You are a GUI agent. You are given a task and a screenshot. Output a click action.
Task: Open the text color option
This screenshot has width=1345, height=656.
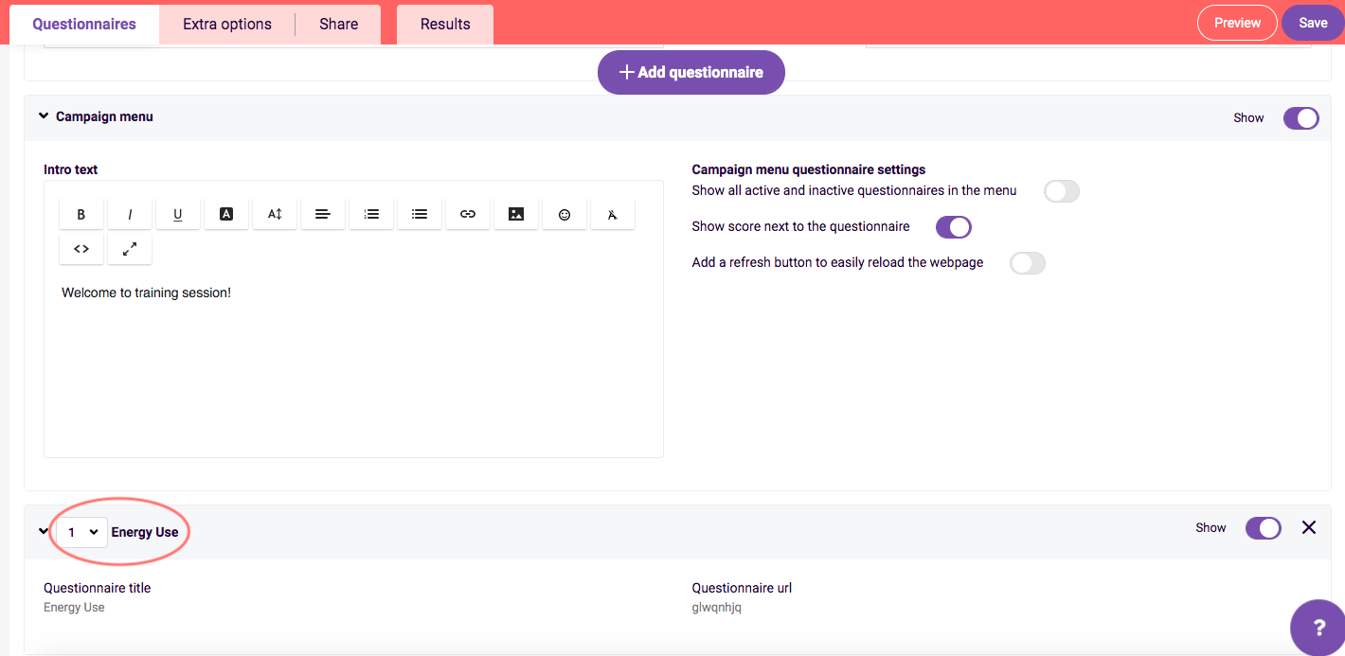[x=226, y=213]
